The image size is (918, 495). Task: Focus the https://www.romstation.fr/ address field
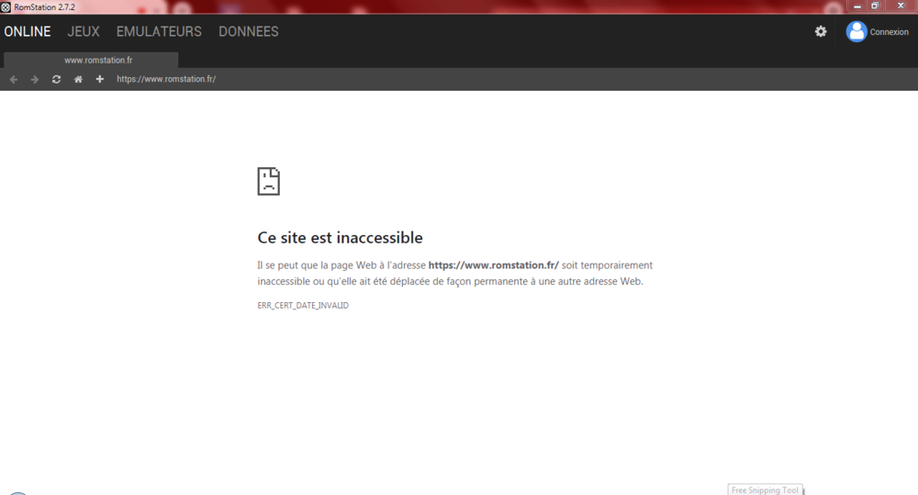166,79
